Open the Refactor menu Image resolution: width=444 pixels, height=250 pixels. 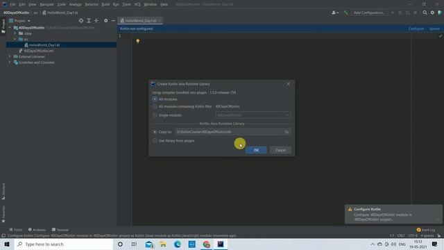pyautogui.click(x=92, y=4)
